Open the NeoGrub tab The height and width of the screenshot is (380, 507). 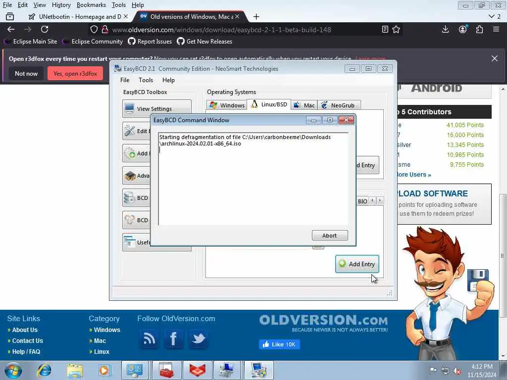339,105
